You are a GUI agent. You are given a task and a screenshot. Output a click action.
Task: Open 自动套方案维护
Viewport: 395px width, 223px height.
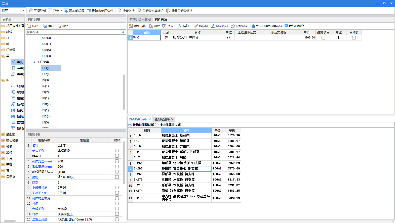coord(150,11)
